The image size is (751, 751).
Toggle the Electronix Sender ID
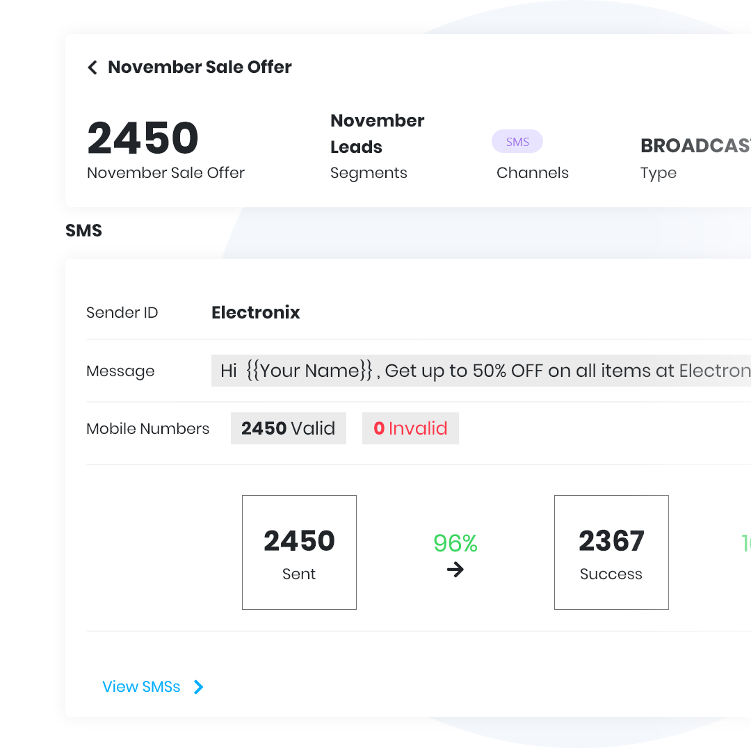coord(255,312)
